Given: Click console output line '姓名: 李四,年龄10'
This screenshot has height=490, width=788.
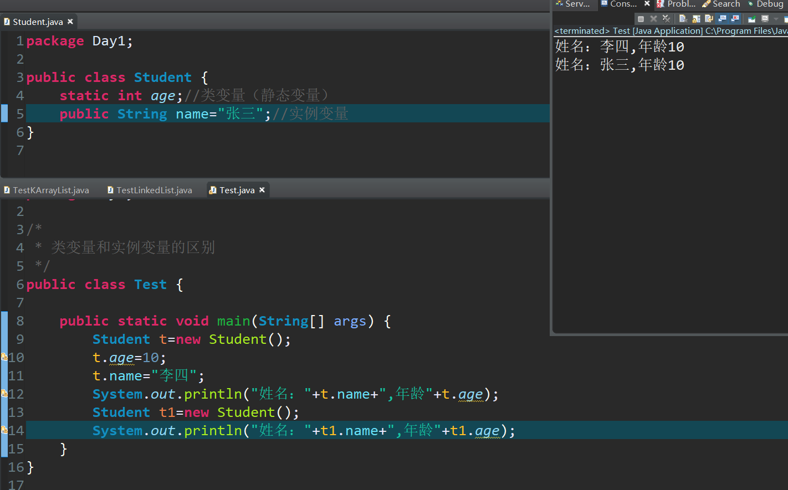Looking at the screenshot, I should tap(620, 47).
